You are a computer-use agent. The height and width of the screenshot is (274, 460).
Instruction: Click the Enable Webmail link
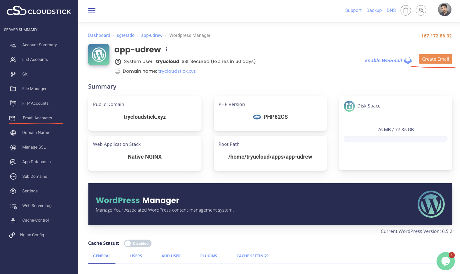pos(383,61)
